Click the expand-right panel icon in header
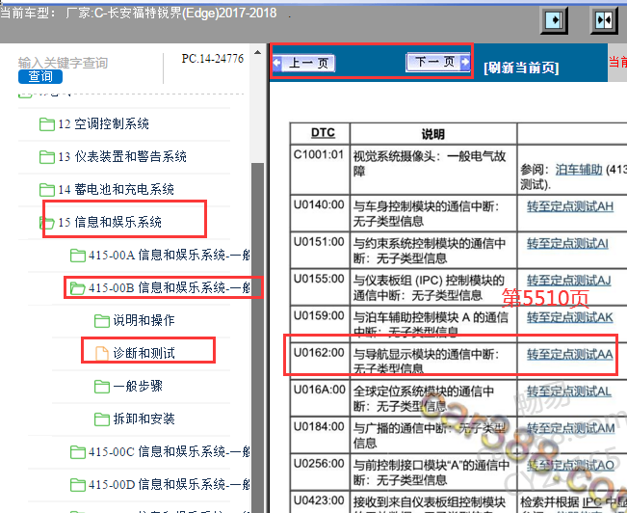The height and width of the screenshot is (513, 627). pos(555,20)
